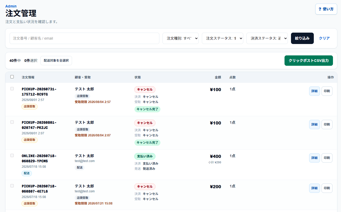This screenshot has height=212, width=341.
Task: Open the 注文種別 dropdown
Action: [x=181, y=38]
